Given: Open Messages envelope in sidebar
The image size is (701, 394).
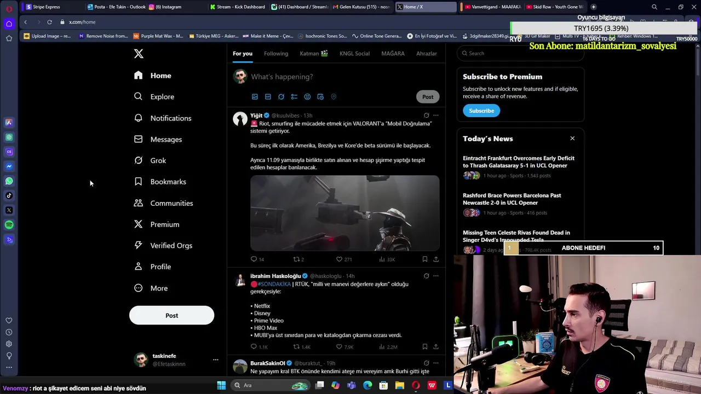Looking at the screenshot, I should (158, 139).
